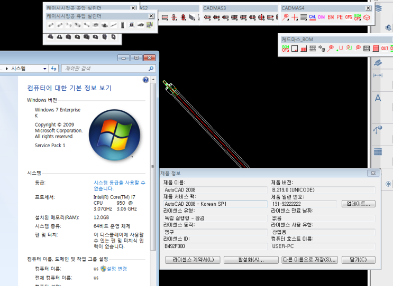Click the 업데이트... button
Screen dimensions: 393x286
(359, 204)
